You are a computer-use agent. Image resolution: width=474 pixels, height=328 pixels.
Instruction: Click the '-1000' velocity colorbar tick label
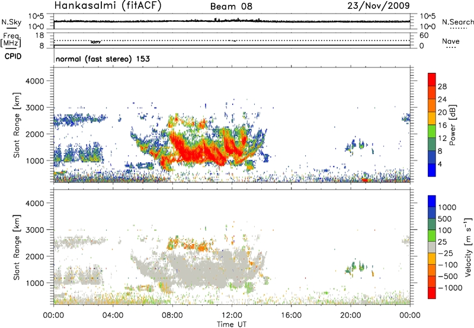point(450,288)
